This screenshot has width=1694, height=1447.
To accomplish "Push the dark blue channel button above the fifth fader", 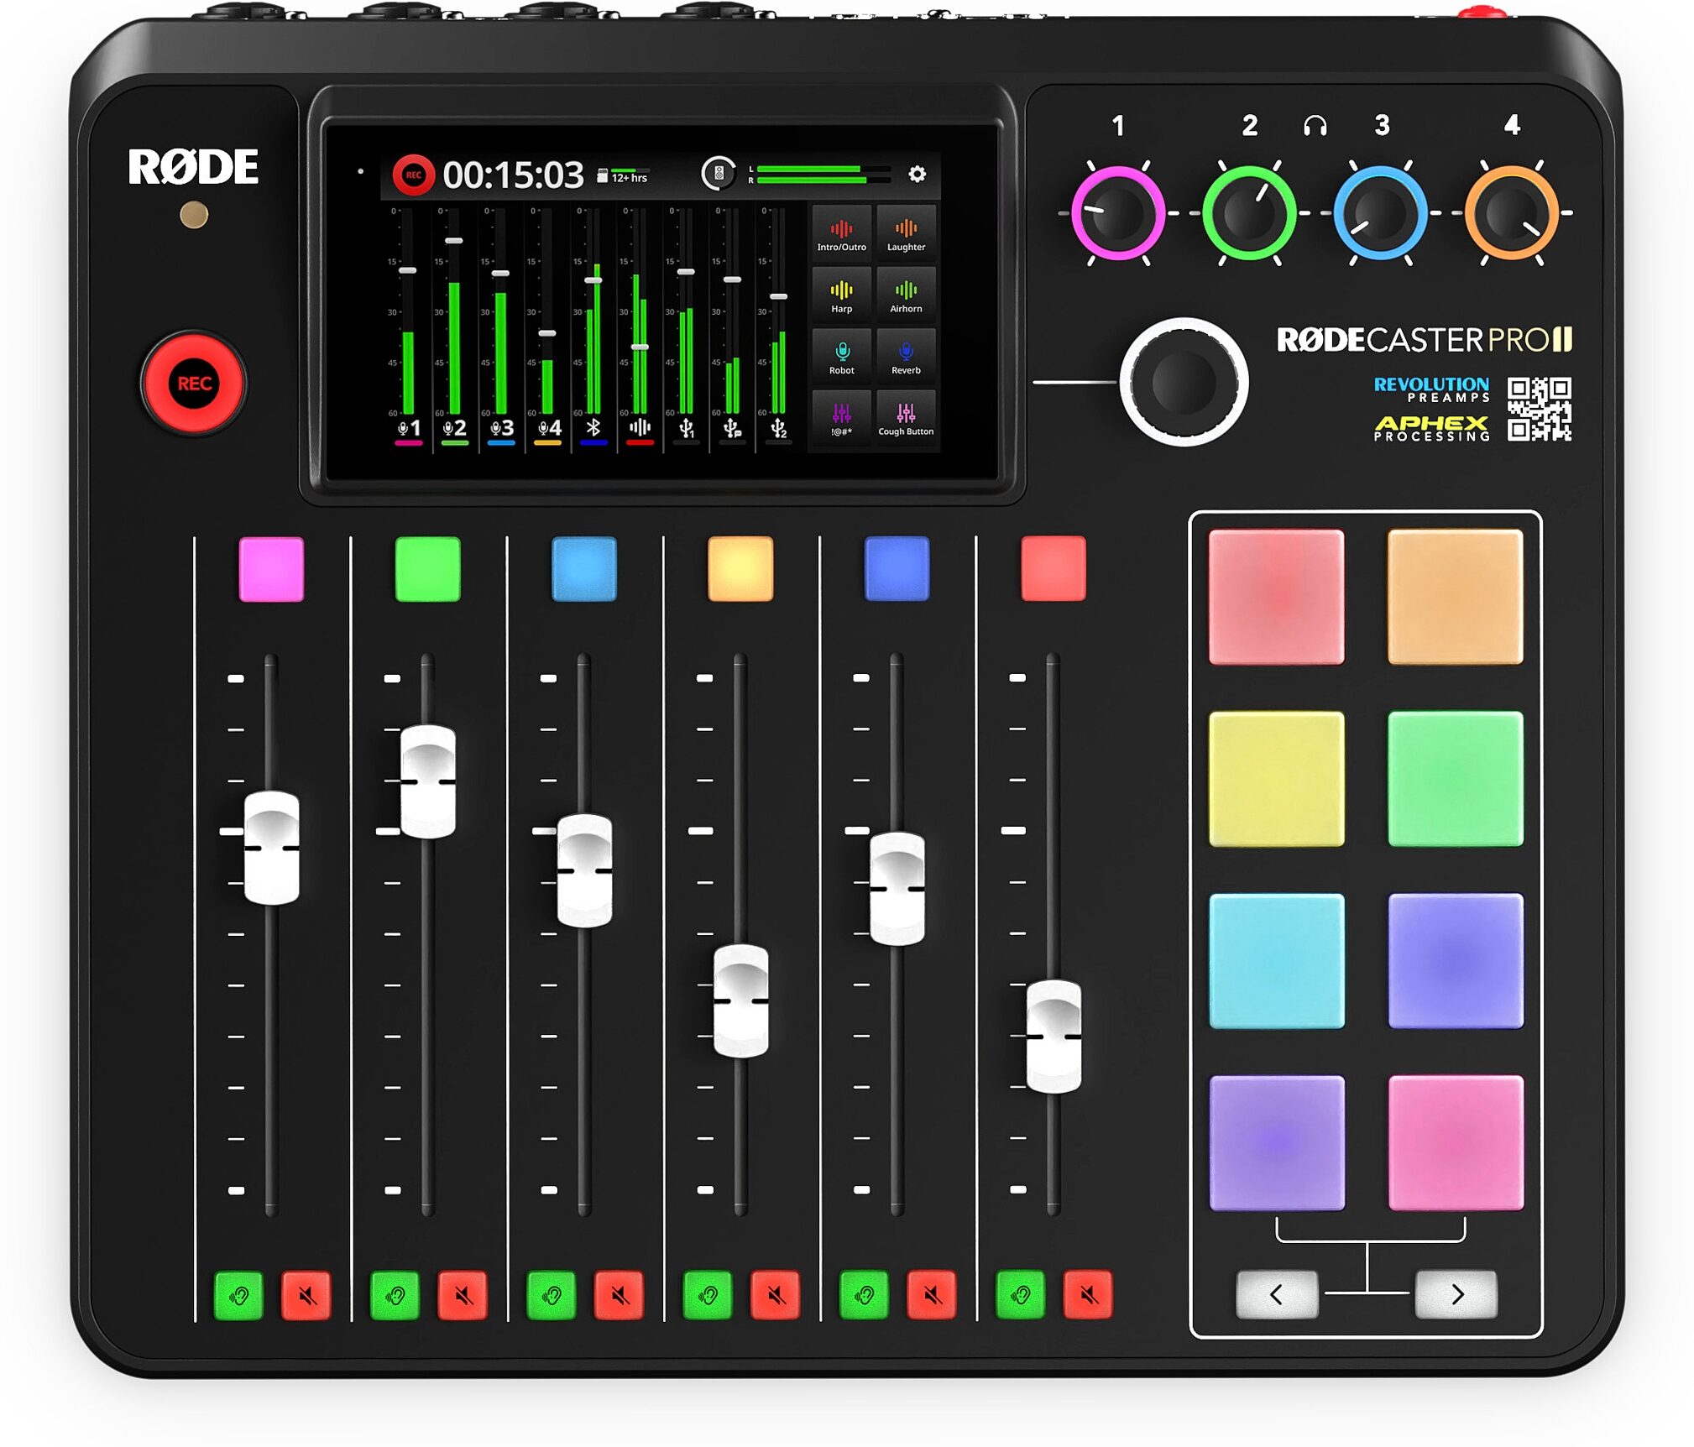I will [897, 569].
